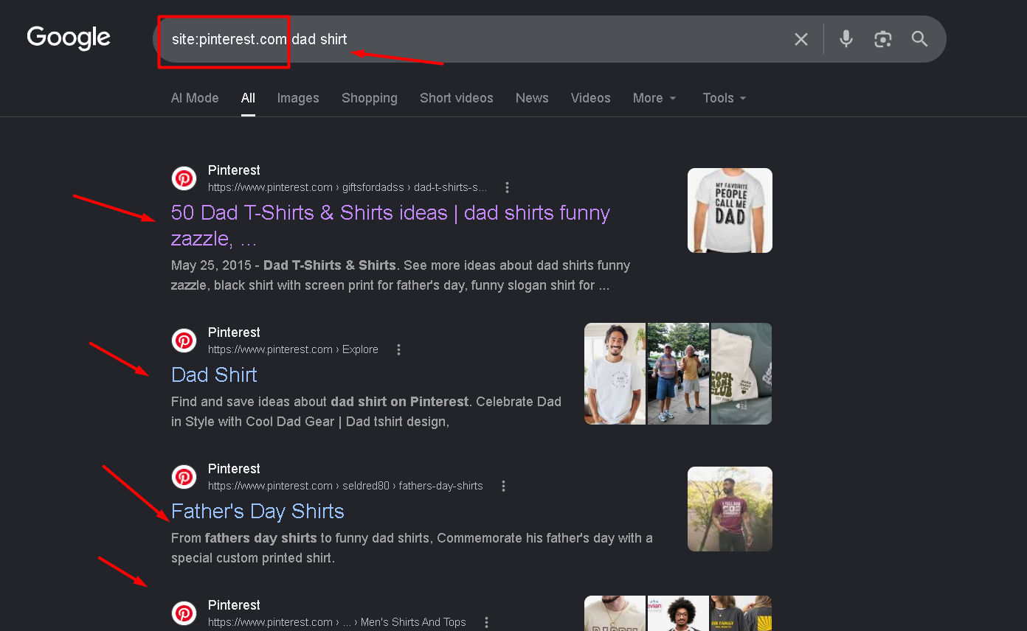Start voice search with microphone icon
The image size is (1027, 631).
(846, 39)
